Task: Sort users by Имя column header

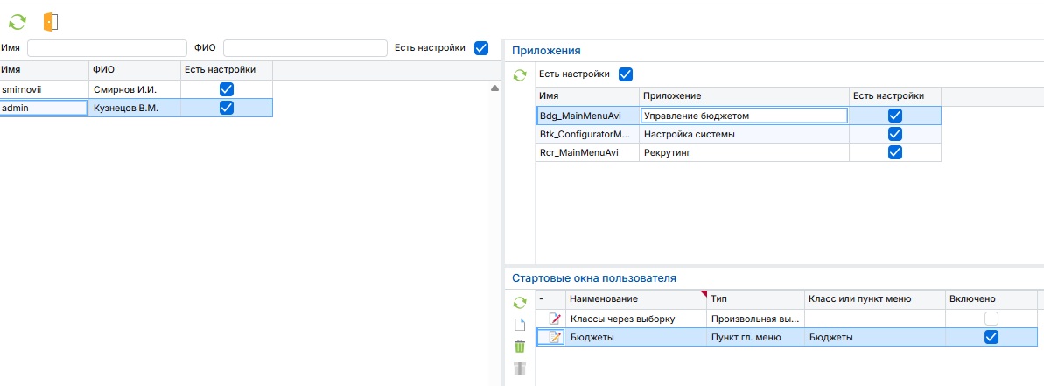Action: click(45, 69)
